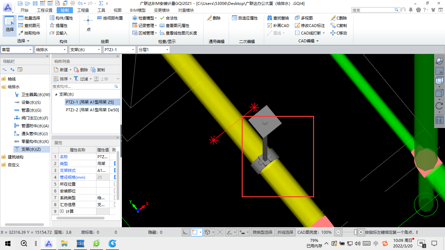445x250 pixels.
Task: Switch to the 工程量 ribbon tab
Action: pos(83,10)
